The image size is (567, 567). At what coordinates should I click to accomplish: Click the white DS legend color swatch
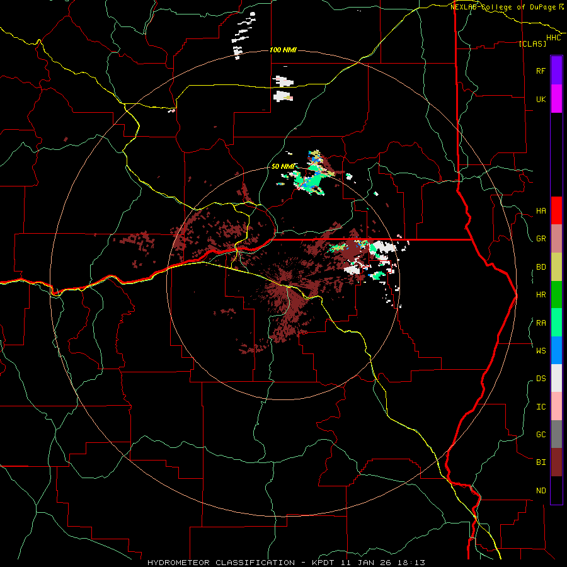(556, 378)
